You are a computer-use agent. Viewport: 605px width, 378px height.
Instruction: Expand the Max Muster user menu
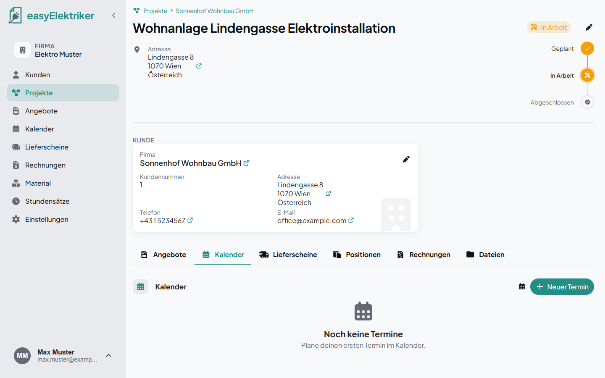pos(109,356)
